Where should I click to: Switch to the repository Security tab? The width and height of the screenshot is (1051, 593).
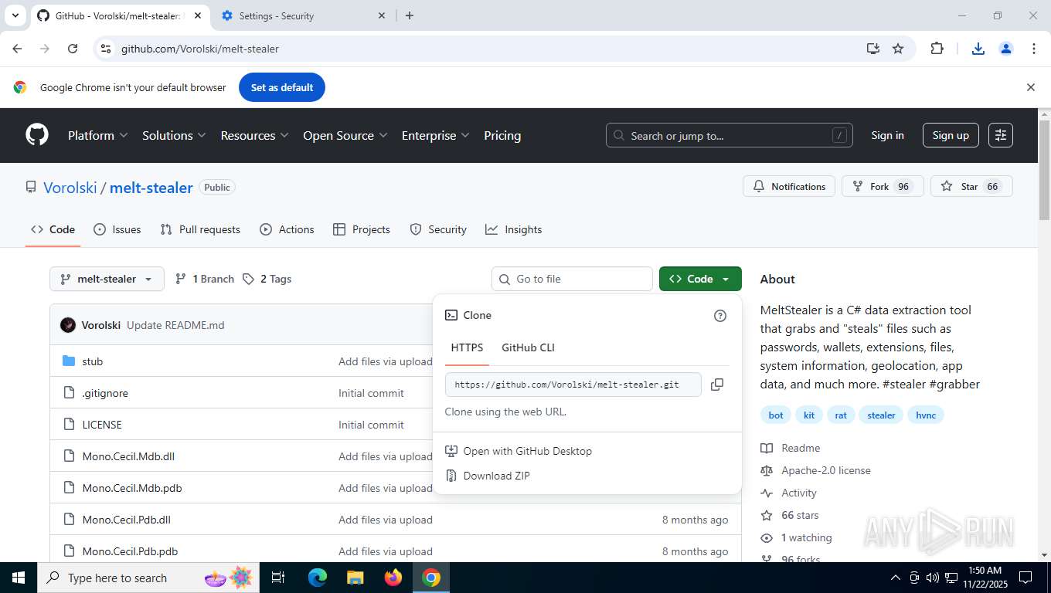tap(438, 229)
